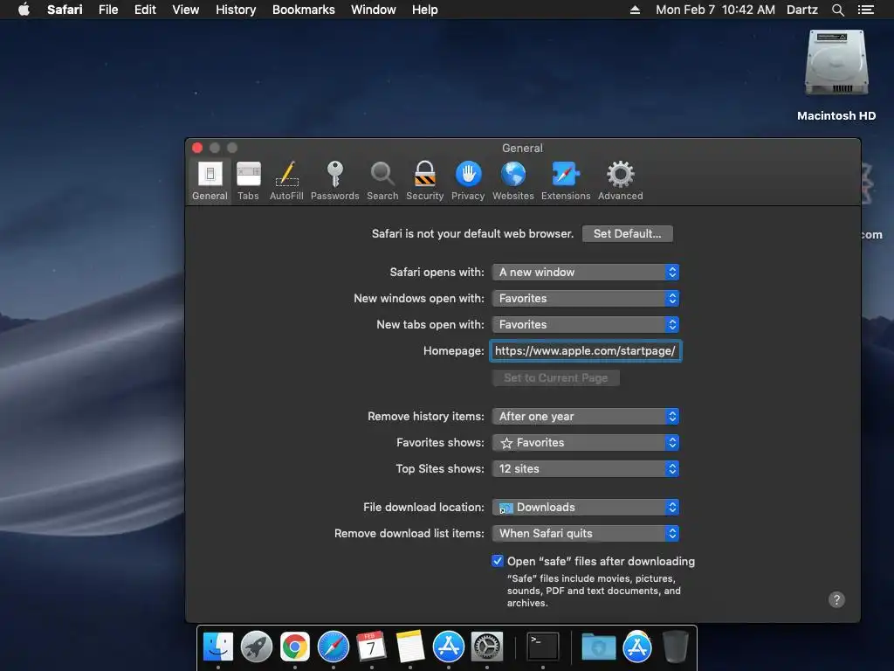The image size is (894, 671).
Task: Expand the 'Safari opens with' dropdown
Action: [x=586, y=273]
